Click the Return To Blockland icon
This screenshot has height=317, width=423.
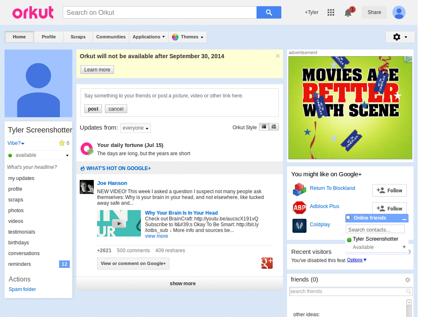click(299, 189)
